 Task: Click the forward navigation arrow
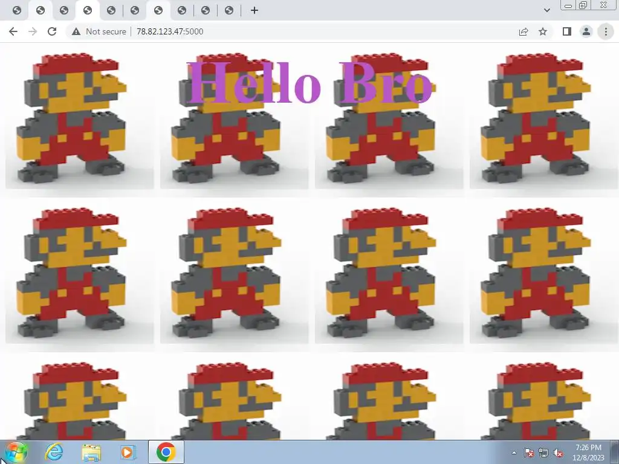tap(33, 31)
